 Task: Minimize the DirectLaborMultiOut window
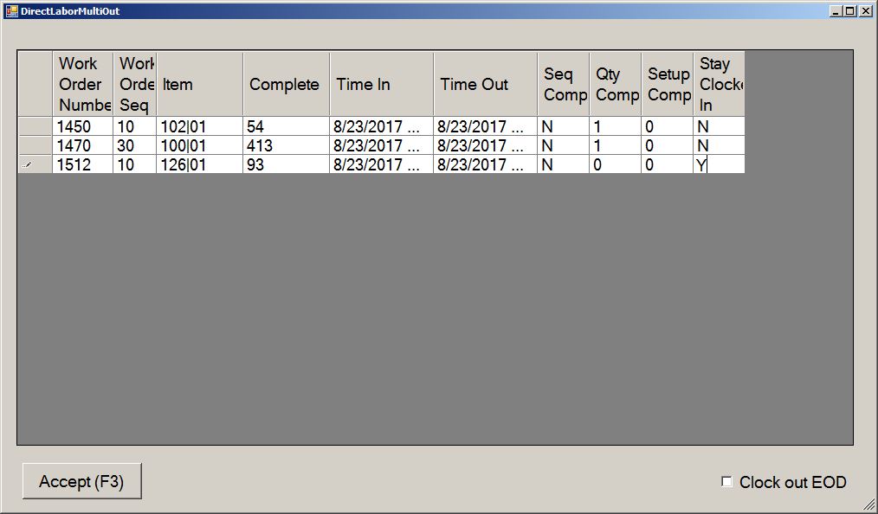click(835, 10)
